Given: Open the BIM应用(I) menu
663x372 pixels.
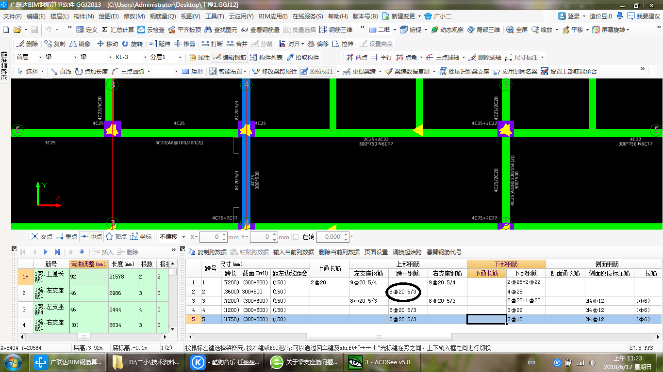Looking at the screenshot, I should point(273,16).
